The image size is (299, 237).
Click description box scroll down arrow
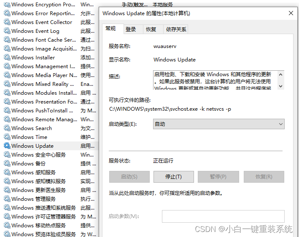pos(280,86)
